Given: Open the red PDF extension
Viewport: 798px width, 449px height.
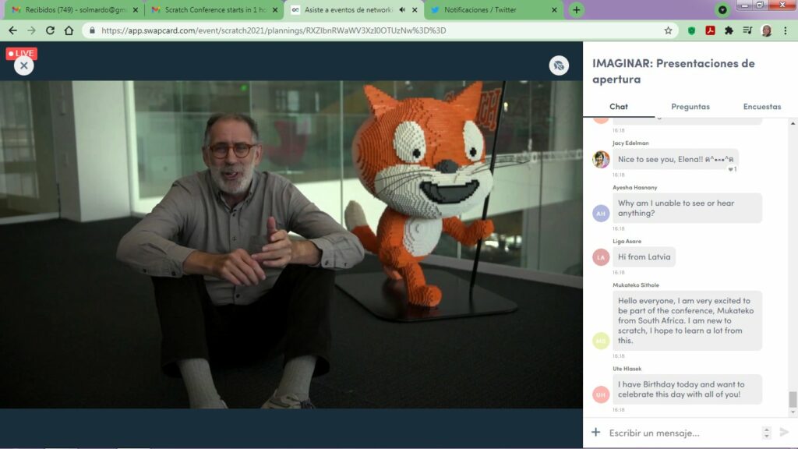Looking at the screenshot, I should [x=711, y=30].
